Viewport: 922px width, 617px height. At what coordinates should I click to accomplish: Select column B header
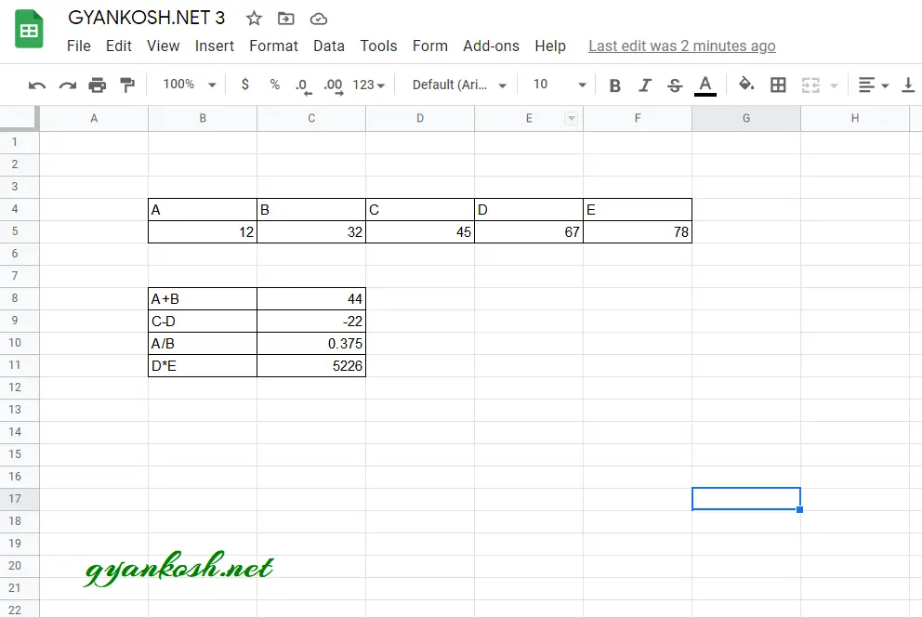[203, 118]
